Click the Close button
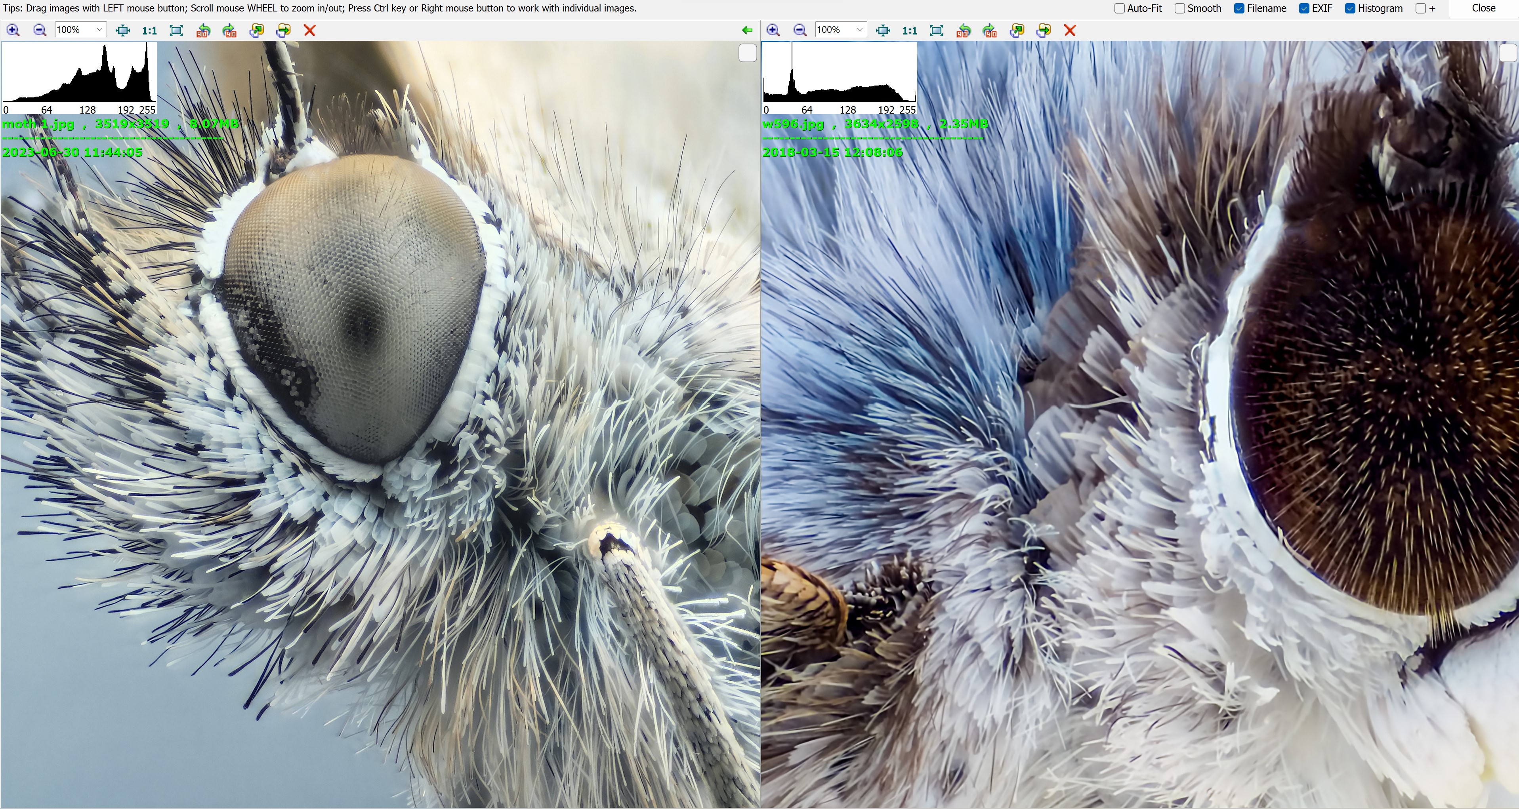Viewport: 1519px width, 809px height. (1483, 8)
